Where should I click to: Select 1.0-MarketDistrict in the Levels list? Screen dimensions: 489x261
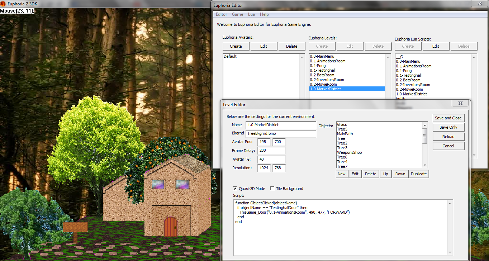pos(347,89)
